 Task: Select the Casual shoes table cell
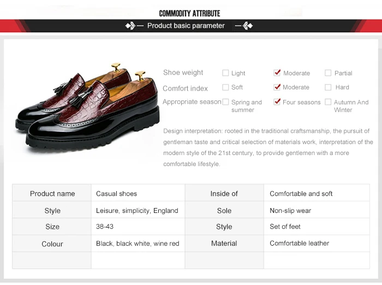(138, 193)
